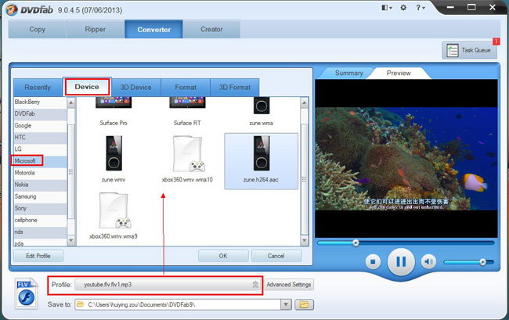Switch to the 3D Device tab
This screenshot has width=509, height=320.
[x=136, y=87]
